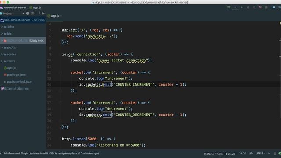Click the fold marker on line 12
This screenshot has width=281, height=158.
click(x=61, y=72)
